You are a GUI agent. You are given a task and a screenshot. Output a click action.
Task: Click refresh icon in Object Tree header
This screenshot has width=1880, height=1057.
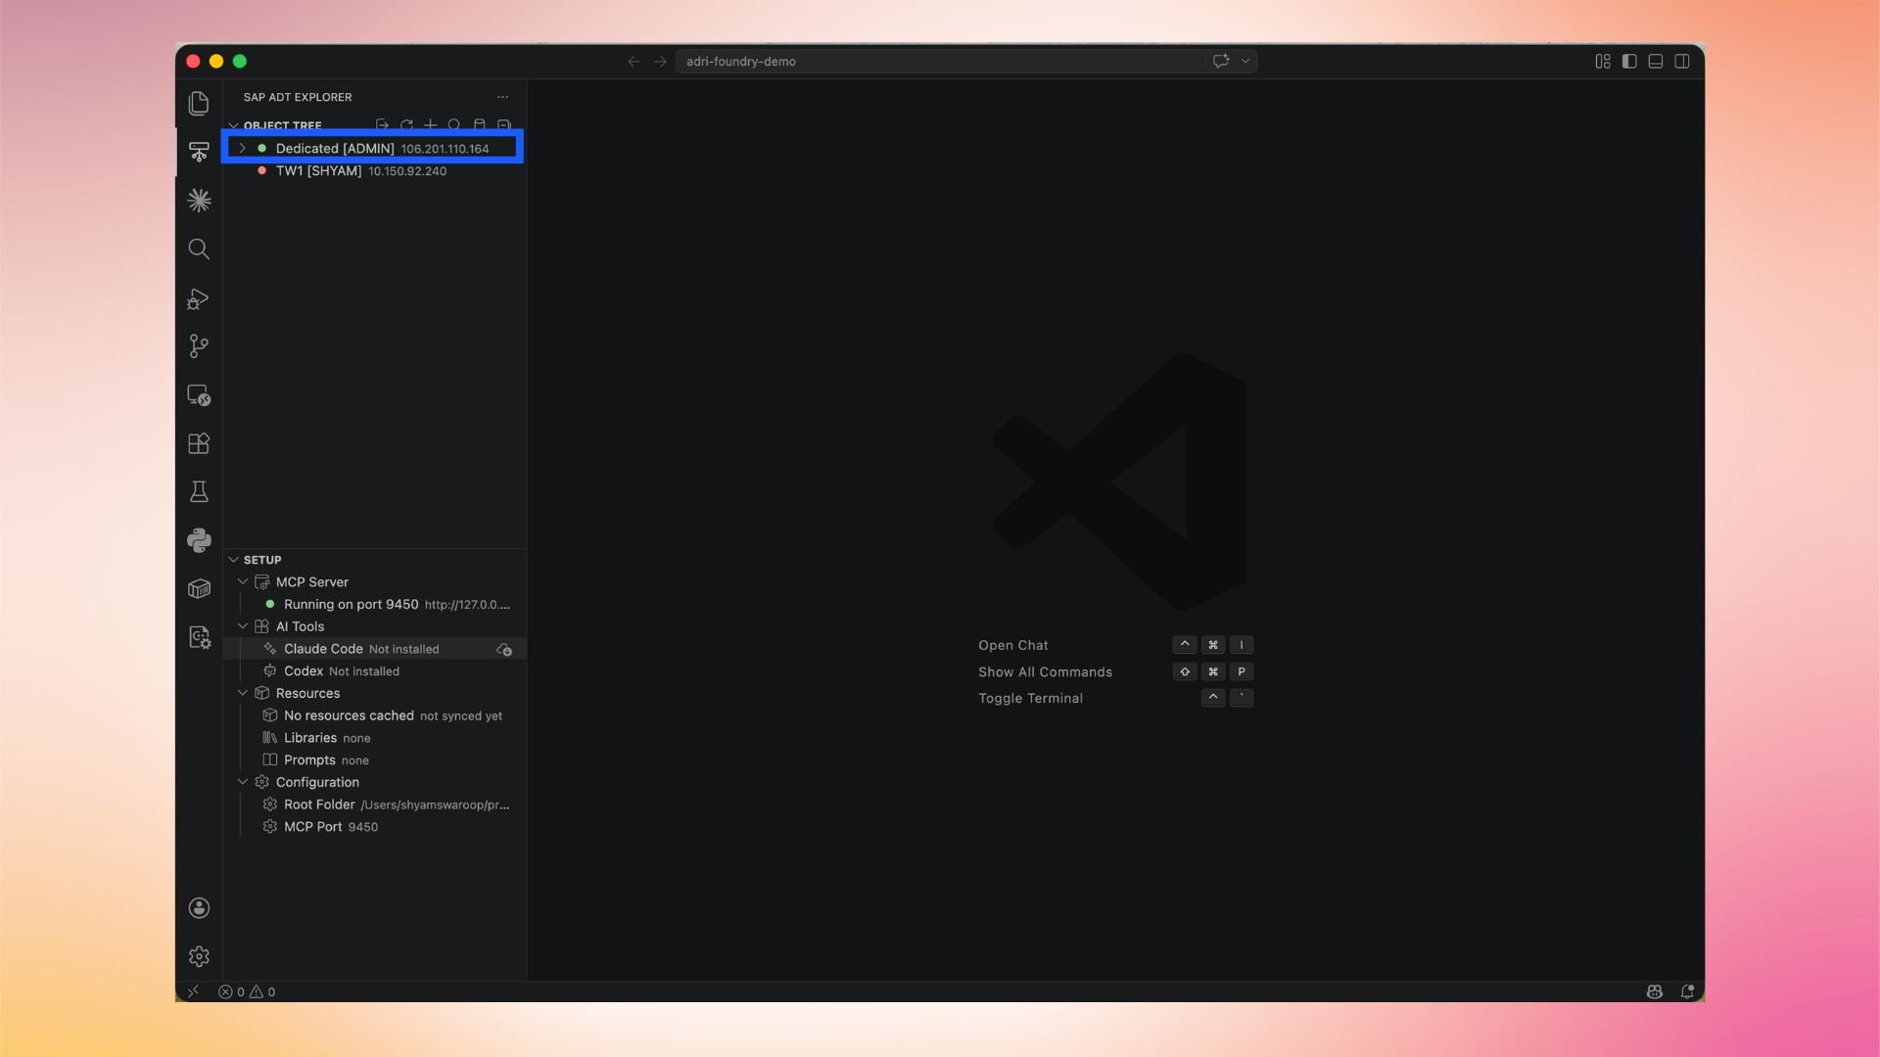(x=406, y=125)
